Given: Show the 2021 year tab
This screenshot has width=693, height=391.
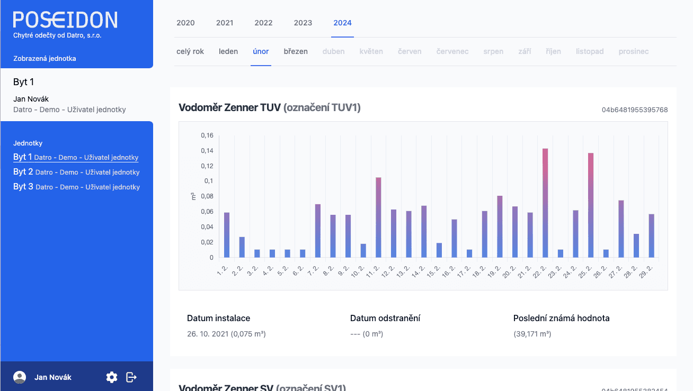Looking at the screenshot, I should pyautogui.click(x=225, y=23).
